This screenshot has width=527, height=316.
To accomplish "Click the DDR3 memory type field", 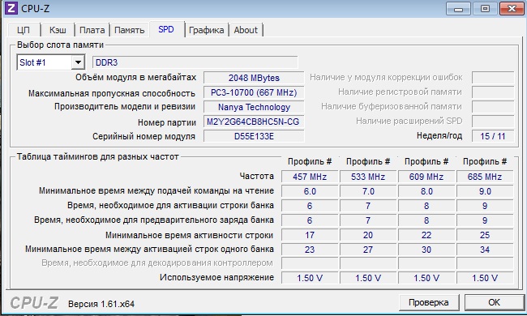I will coord(195,62).
